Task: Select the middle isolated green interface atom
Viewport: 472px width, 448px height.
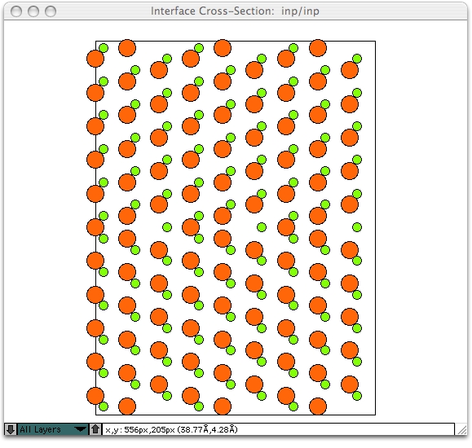Action: 262,227
